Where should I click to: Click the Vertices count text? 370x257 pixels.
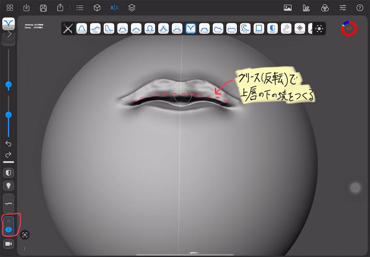[34, 25]
